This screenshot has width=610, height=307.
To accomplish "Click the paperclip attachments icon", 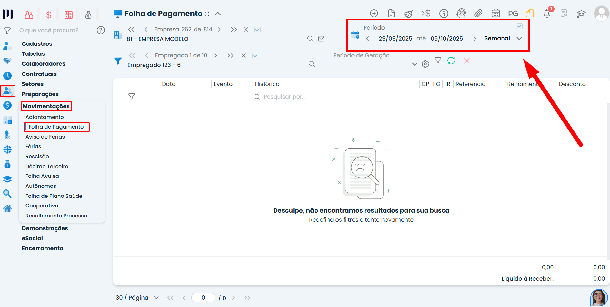I will coord(478,13).
